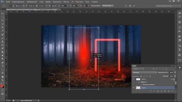Viewport: 182px width, 102px height.
Task: Change screen mode icon in toolbar
Action: tap(3, 94)
